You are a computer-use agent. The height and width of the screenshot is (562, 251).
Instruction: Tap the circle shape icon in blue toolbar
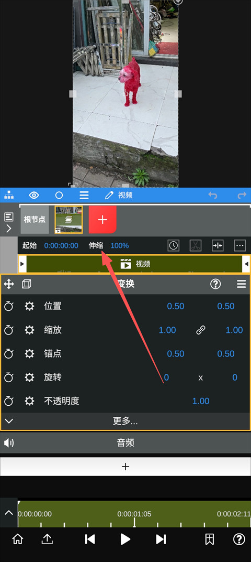pyautogui.click(x=59, y=196)
